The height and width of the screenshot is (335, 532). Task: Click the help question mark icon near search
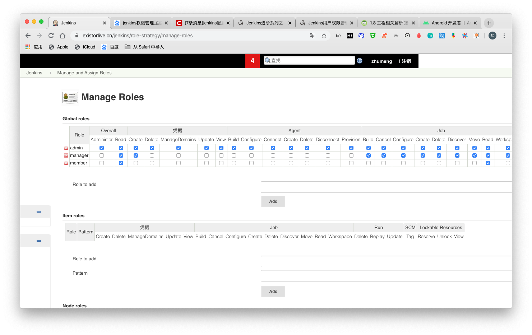click(360, 61)
